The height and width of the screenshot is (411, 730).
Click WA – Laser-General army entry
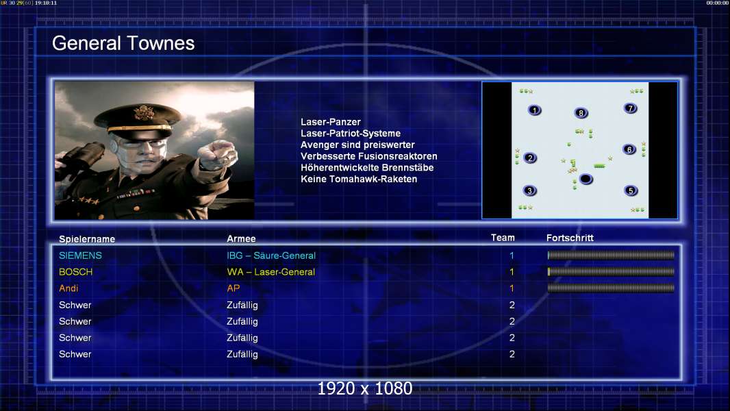tap(270, 272)
